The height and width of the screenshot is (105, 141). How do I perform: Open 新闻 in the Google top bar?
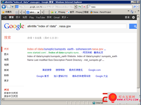coord(49,17)
